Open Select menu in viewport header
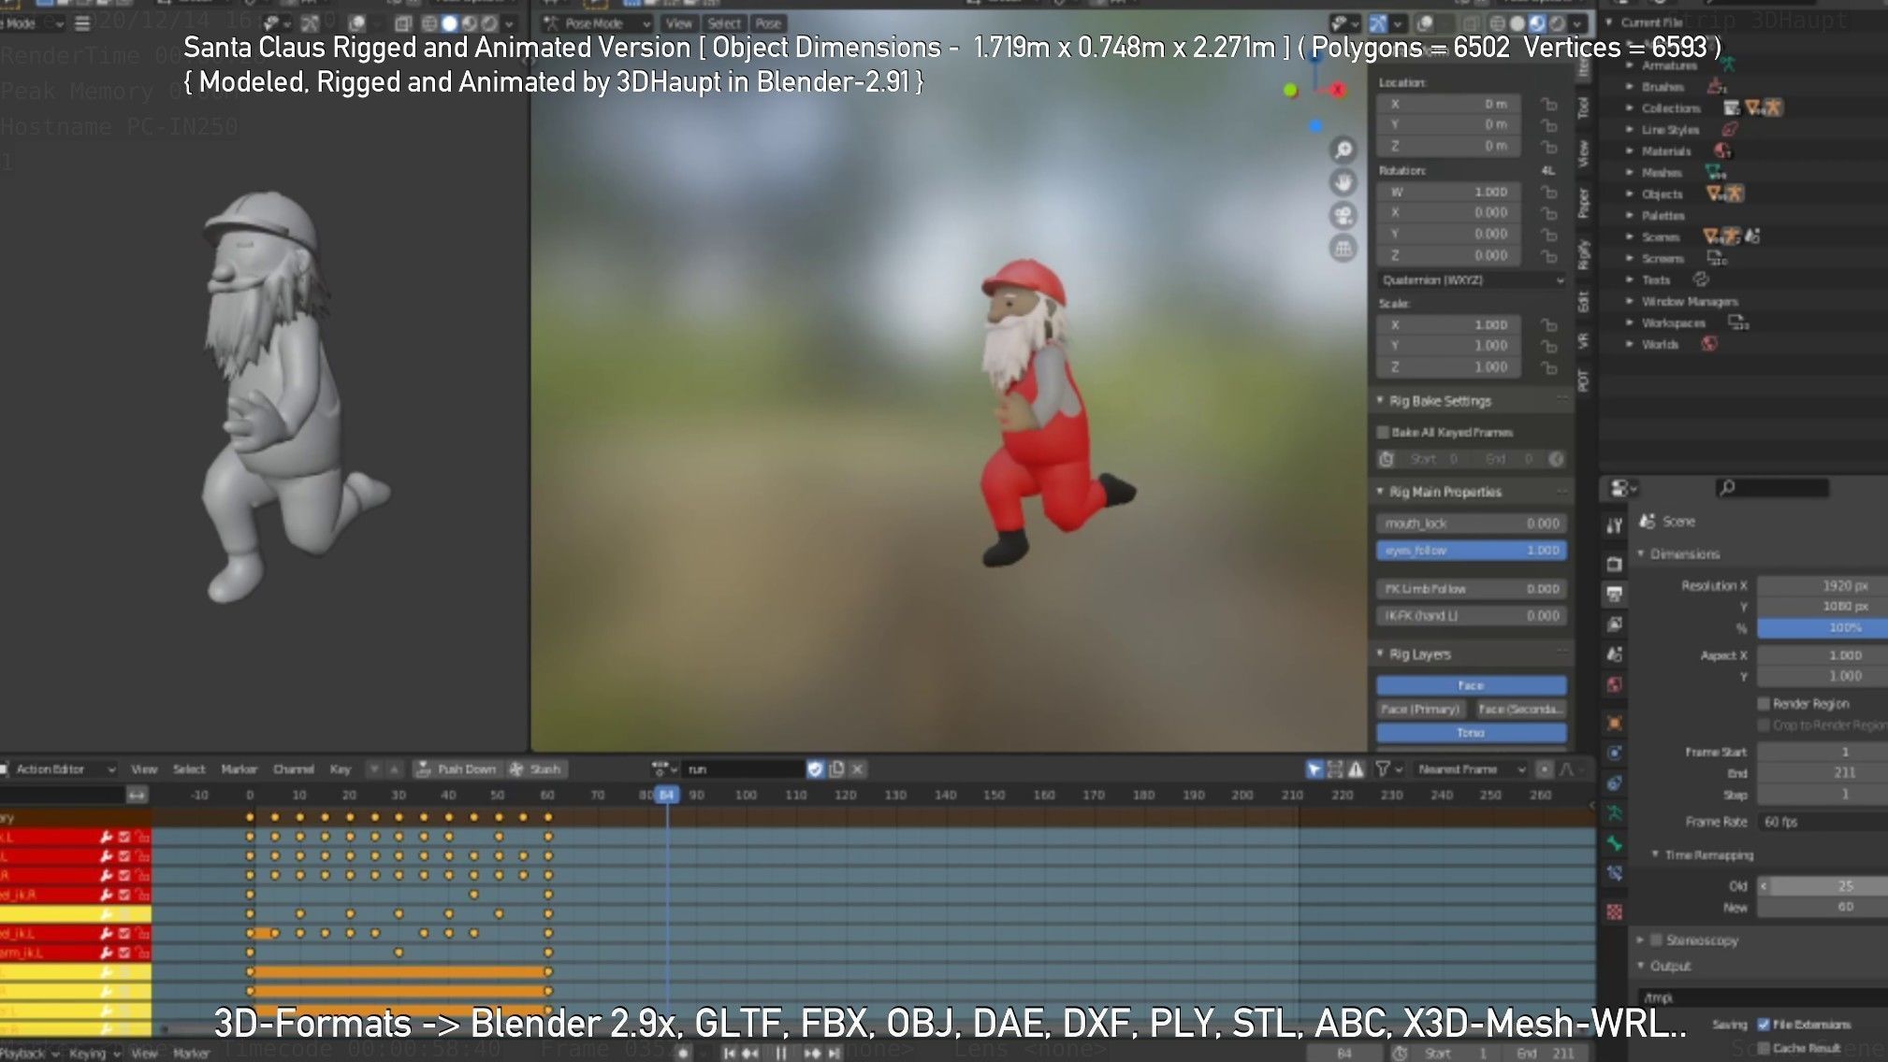1888x1062 pixels. (723, 23)
